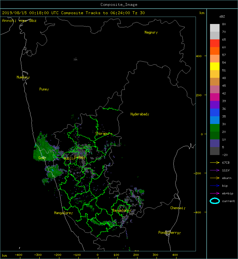Click the eb+bip legend text

tap(228, 193)
